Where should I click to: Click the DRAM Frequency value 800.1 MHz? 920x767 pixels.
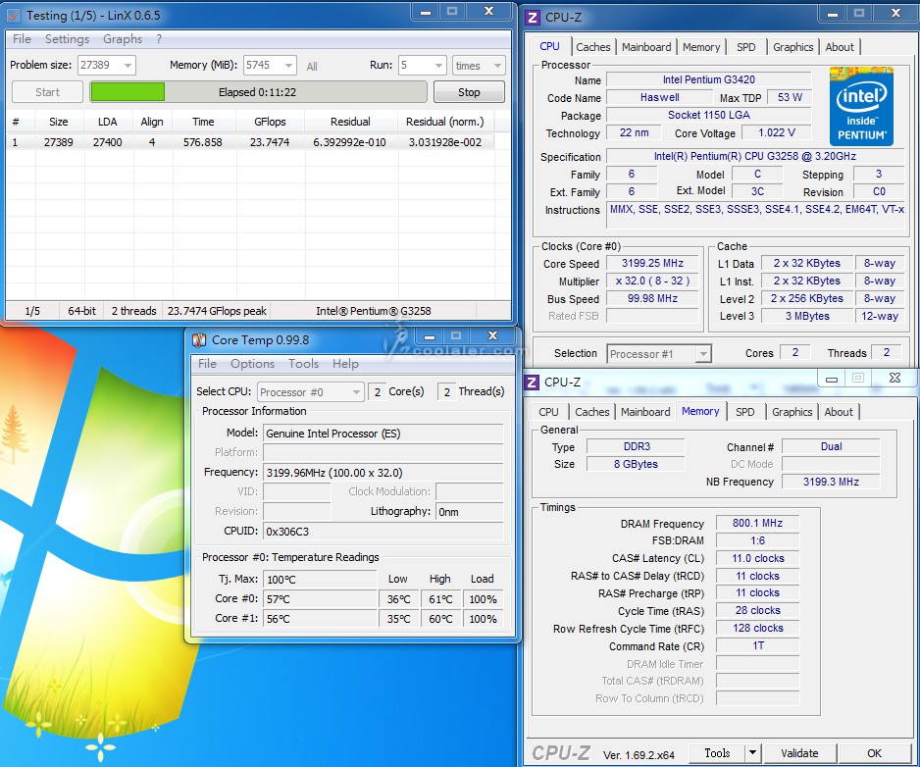[x=757, y=523]
